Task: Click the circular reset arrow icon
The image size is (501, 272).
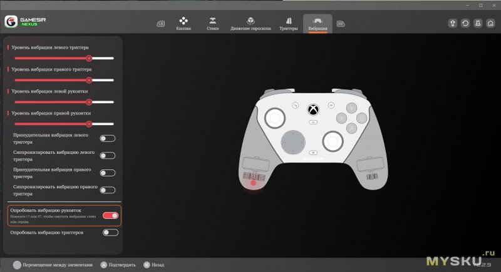Action: 465,23
